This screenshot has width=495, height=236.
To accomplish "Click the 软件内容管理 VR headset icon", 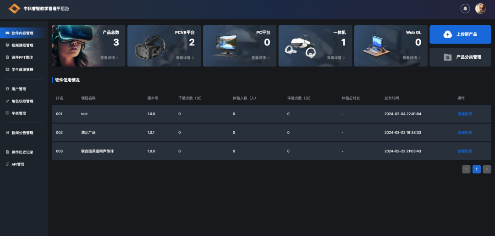I will 7,33.
